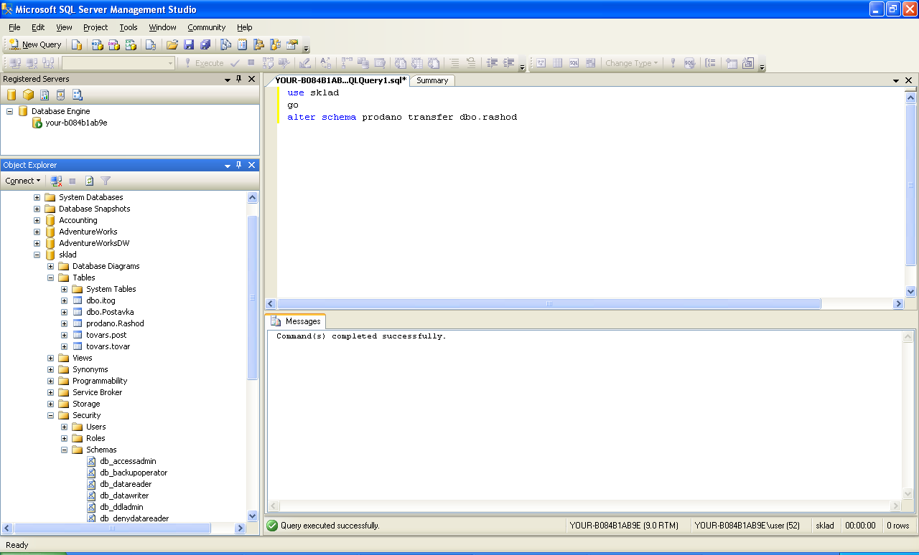Open Registered Servers via toolbar icon
This screenshot has height=555, width=919.
pyautogui.click(x=225, y=44)
